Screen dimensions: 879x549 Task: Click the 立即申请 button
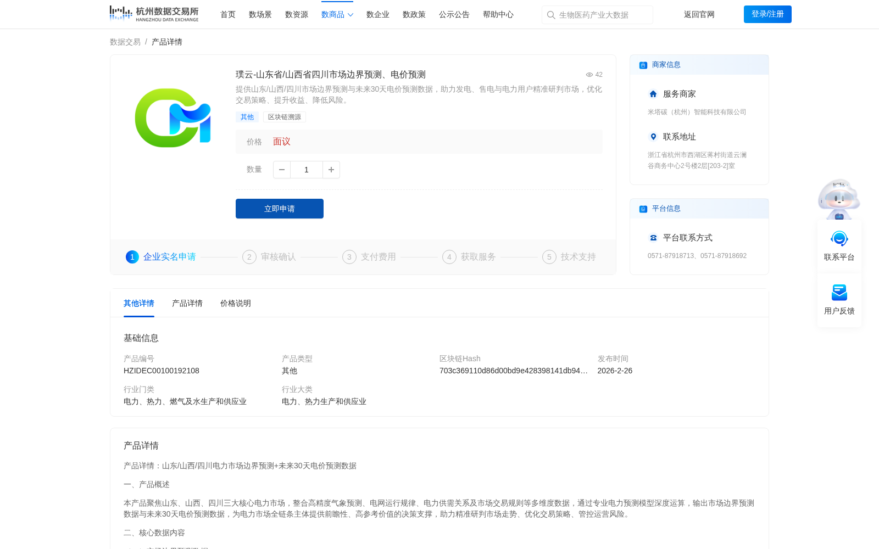pos(280,209)
